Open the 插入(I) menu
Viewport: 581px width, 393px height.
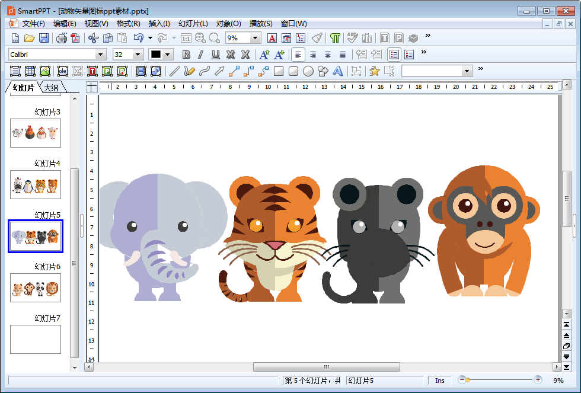point(159,24)
